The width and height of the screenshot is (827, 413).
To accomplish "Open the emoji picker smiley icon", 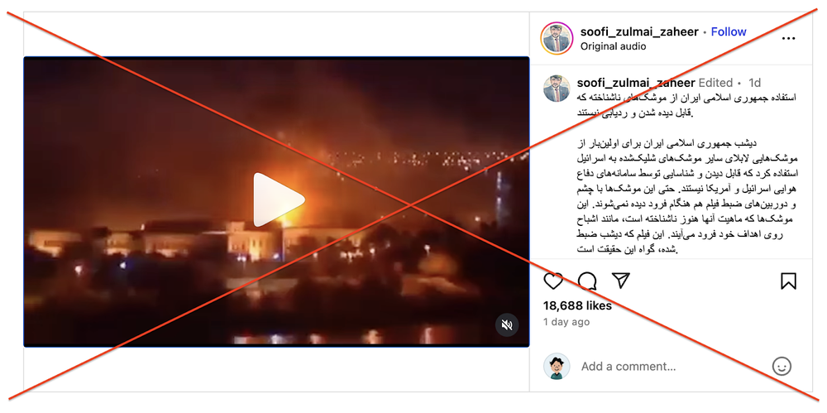I will tap(782, 366).
